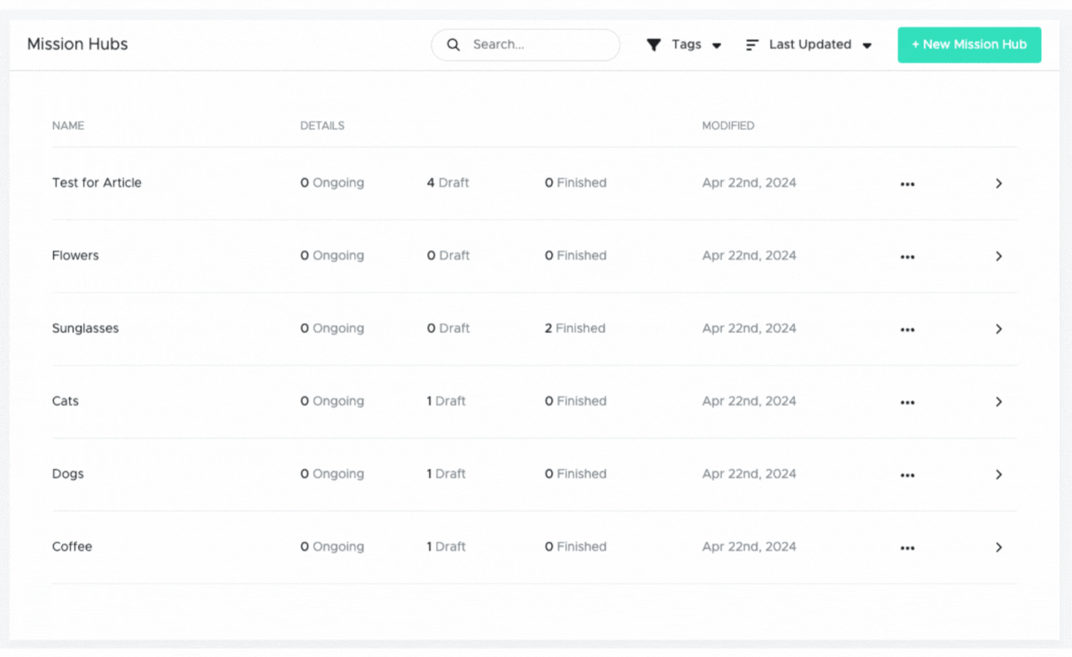Click 4 Draft in Test for Article row
Image resolution: width=1072 pixels, height=657 pixels.
click(x=448, y=182)
